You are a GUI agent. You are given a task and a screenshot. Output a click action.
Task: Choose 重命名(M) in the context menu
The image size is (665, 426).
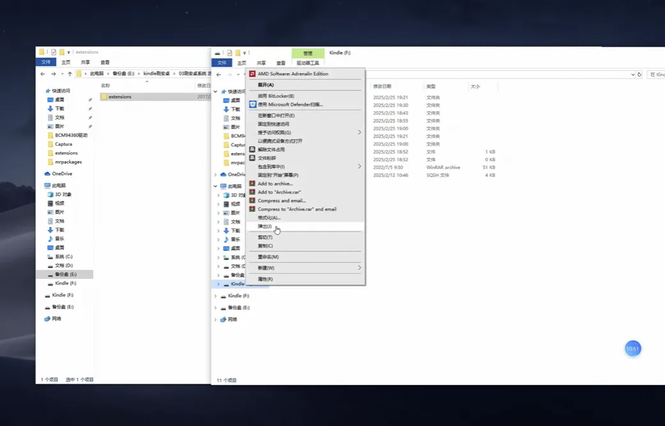(x=305, y=256)
